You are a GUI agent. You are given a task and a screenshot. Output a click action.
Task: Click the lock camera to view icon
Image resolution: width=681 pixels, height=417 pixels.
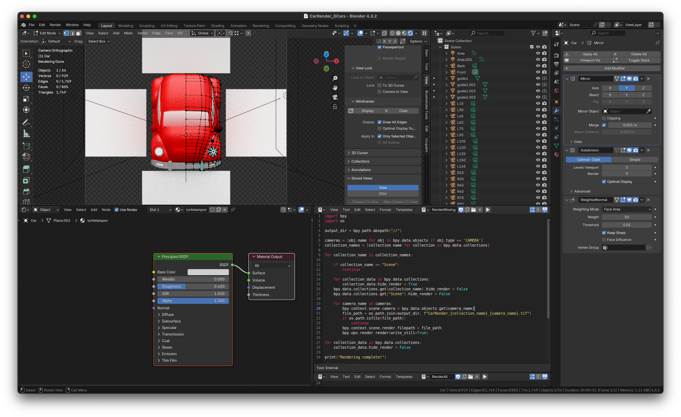click(x=335, y=107)
